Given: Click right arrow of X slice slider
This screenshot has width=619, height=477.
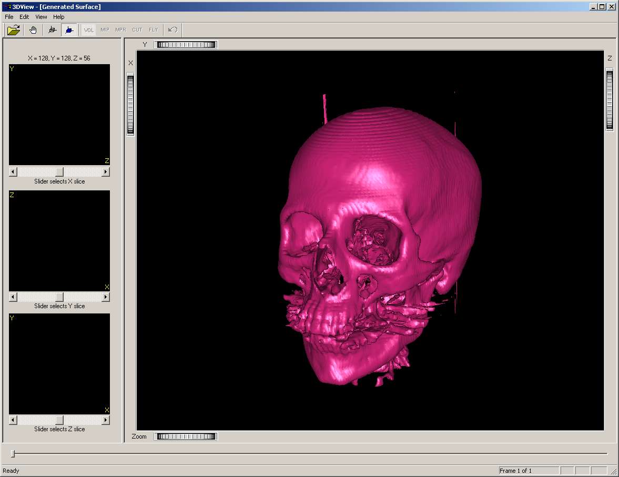Looking at the screenshot, I should pos(106,172).
